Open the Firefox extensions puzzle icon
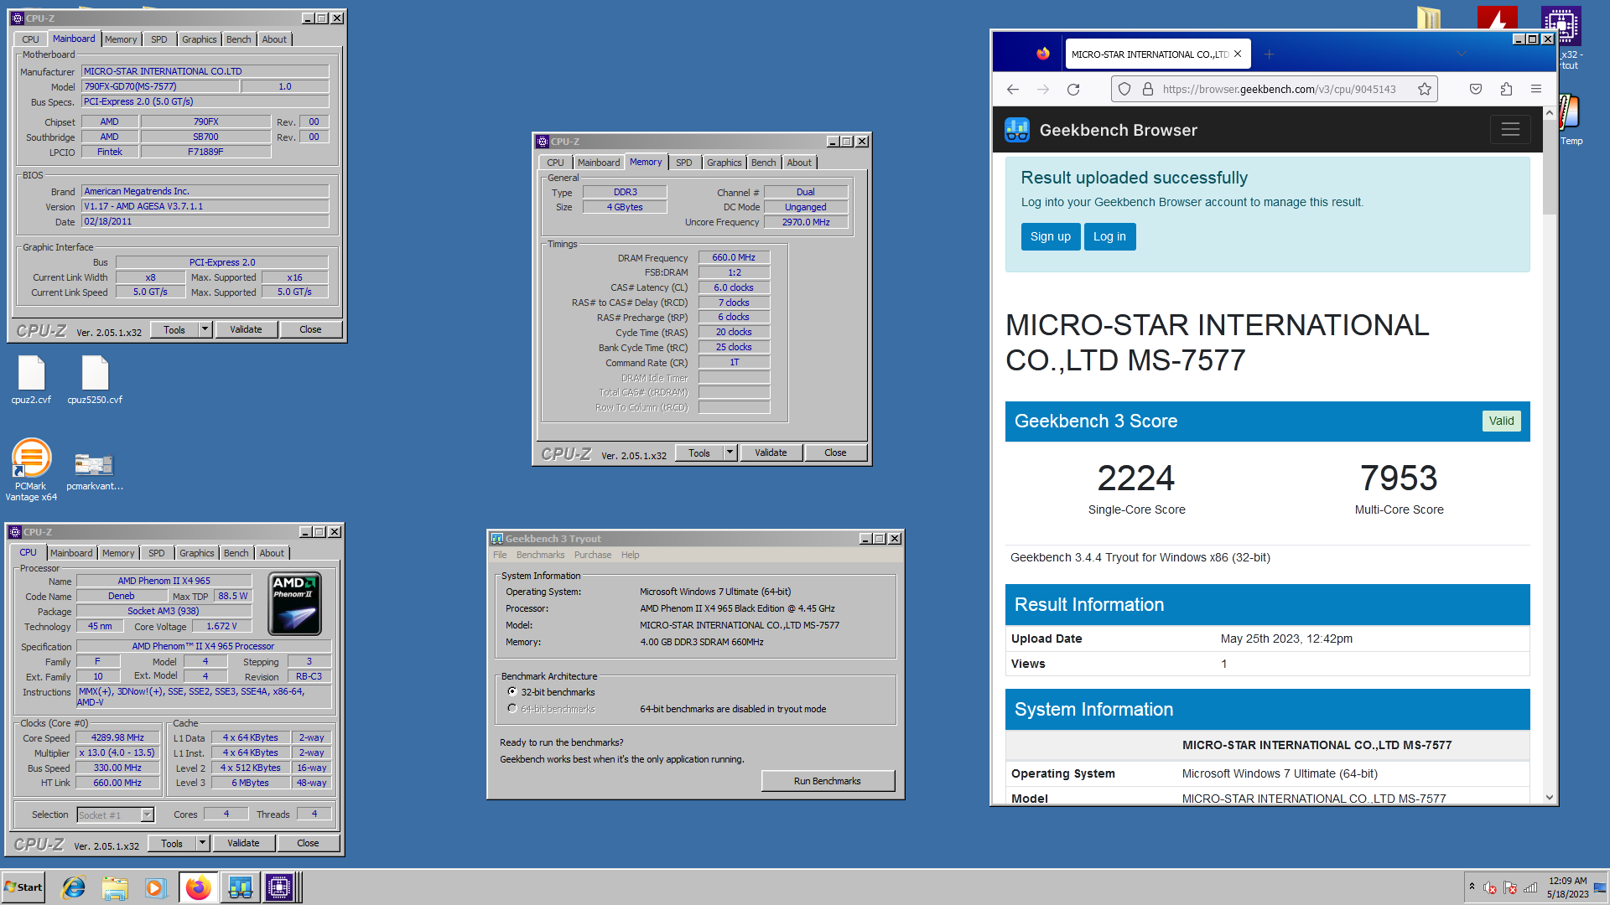Image resolution: width=1610 pixels, height=905 pixels. coord(1506,90)
